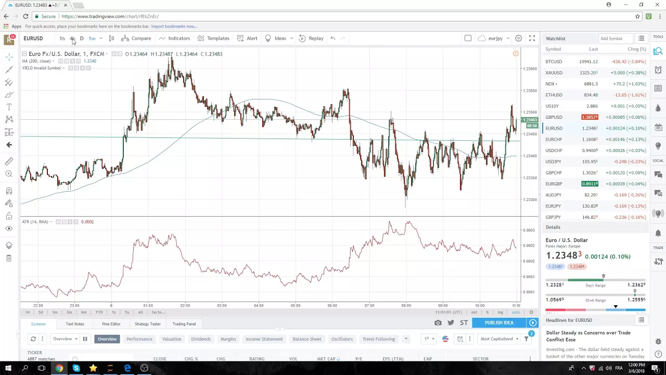The image size is (666, 375).
Task: Open the ideas lightbulb icon in right sidebar
Action: [658, 146]
